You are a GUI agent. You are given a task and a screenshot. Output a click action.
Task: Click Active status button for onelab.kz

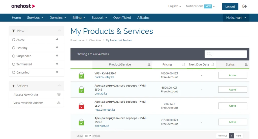[x=233, y=90]
